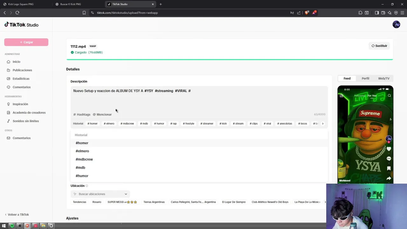Select El Lugar De Siempre location
Image resolution: width=407 pixels, height=229 pixels.
pos(234,202)
